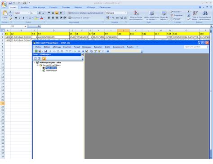Open the Fichier menu in Visual Basic
The width and height of the screenshot is (213, 164).
pyautogui.click(x=38, y=47)
